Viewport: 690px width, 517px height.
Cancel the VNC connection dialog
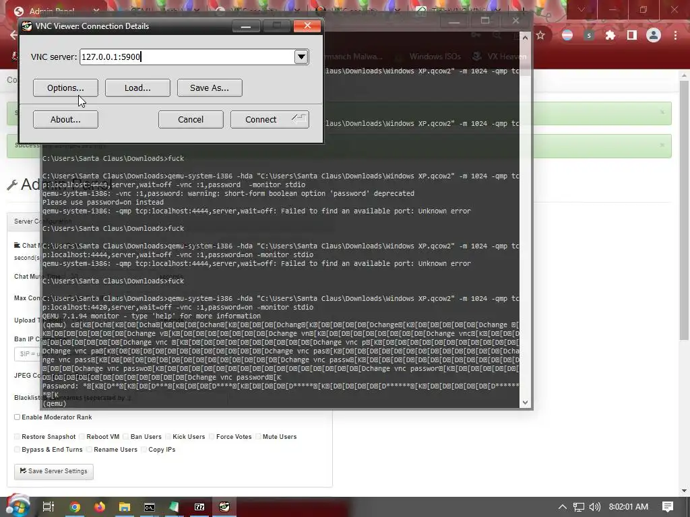click(x=191, y=120)
